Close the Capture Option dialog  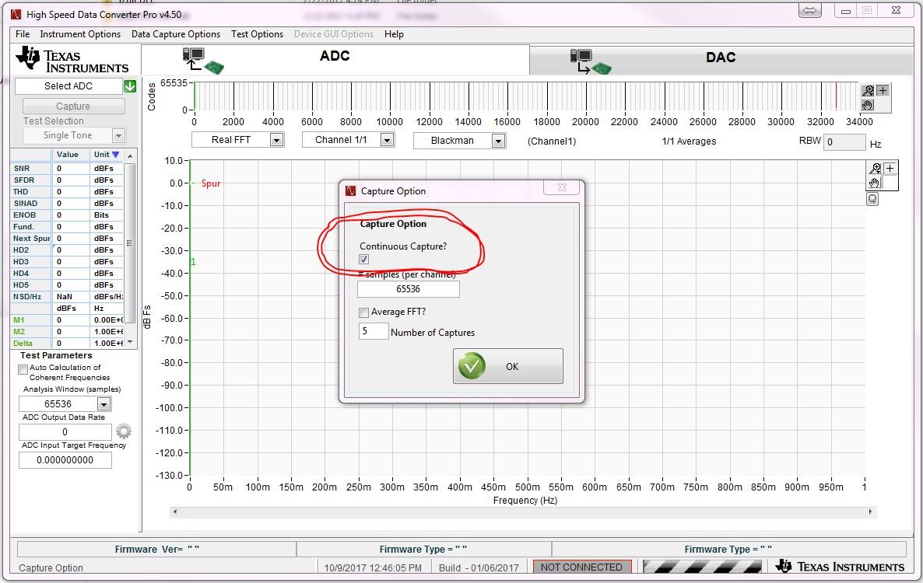pyautogui.click(x=562, y=187)
